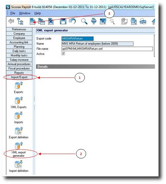166x184 pixels.
Task: Expand the References sidebar section
Action: [19, 29]
